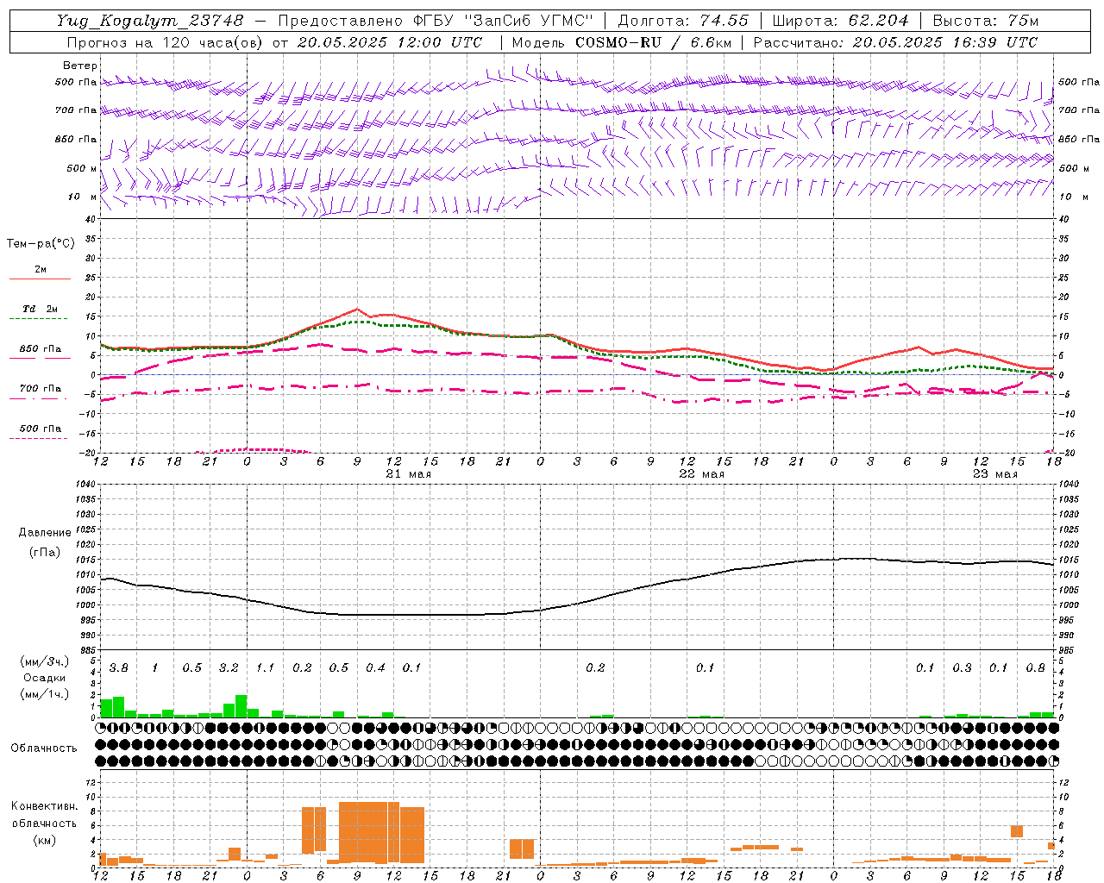Click the "Облачность" cloudiness label
This screenshot has width=1104, height=883.
tap(44, 748)
